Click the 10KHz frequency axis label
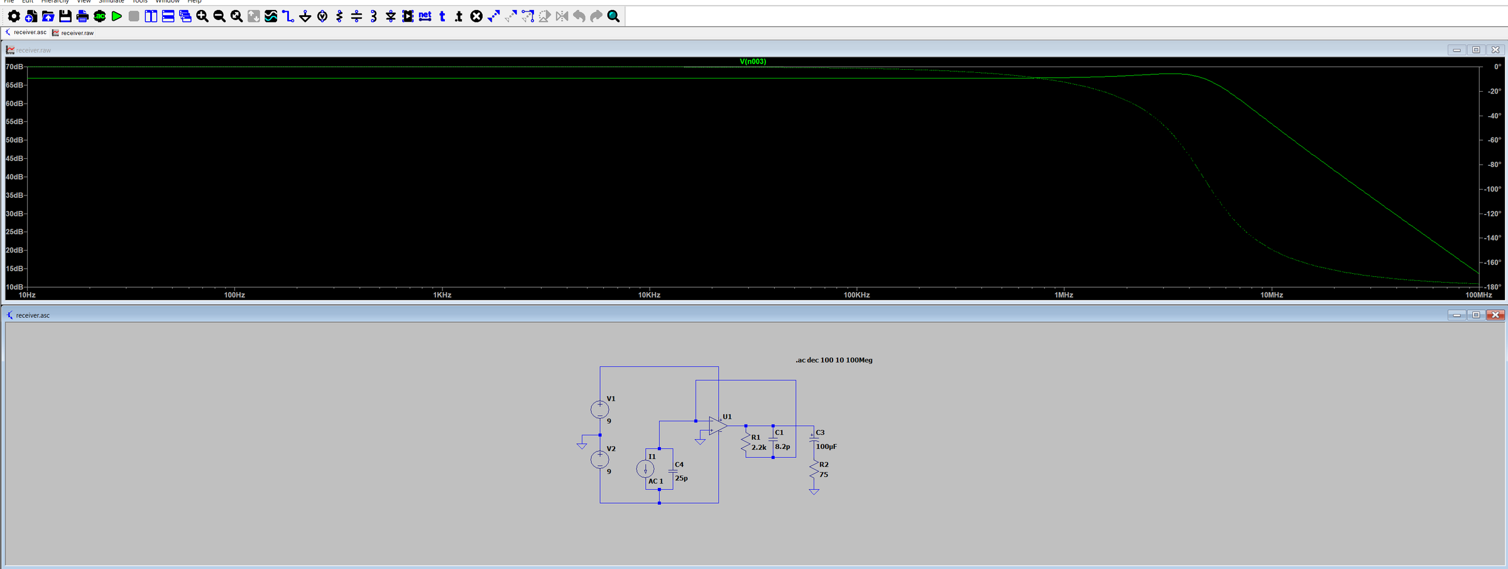Image resolution: width=1508 pixels, height=569 pixels. (x=649, y=295)
